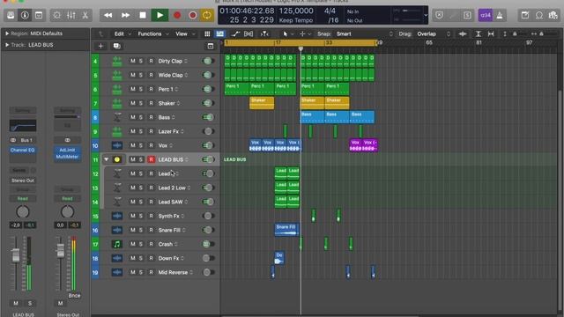Click the duplicate track icon
564x317 pixels.
[116, 46]
